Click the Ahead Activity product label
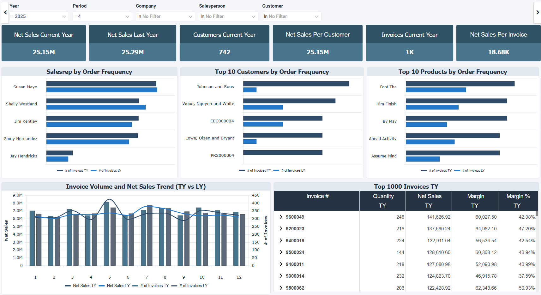 (x=383, y=139)
